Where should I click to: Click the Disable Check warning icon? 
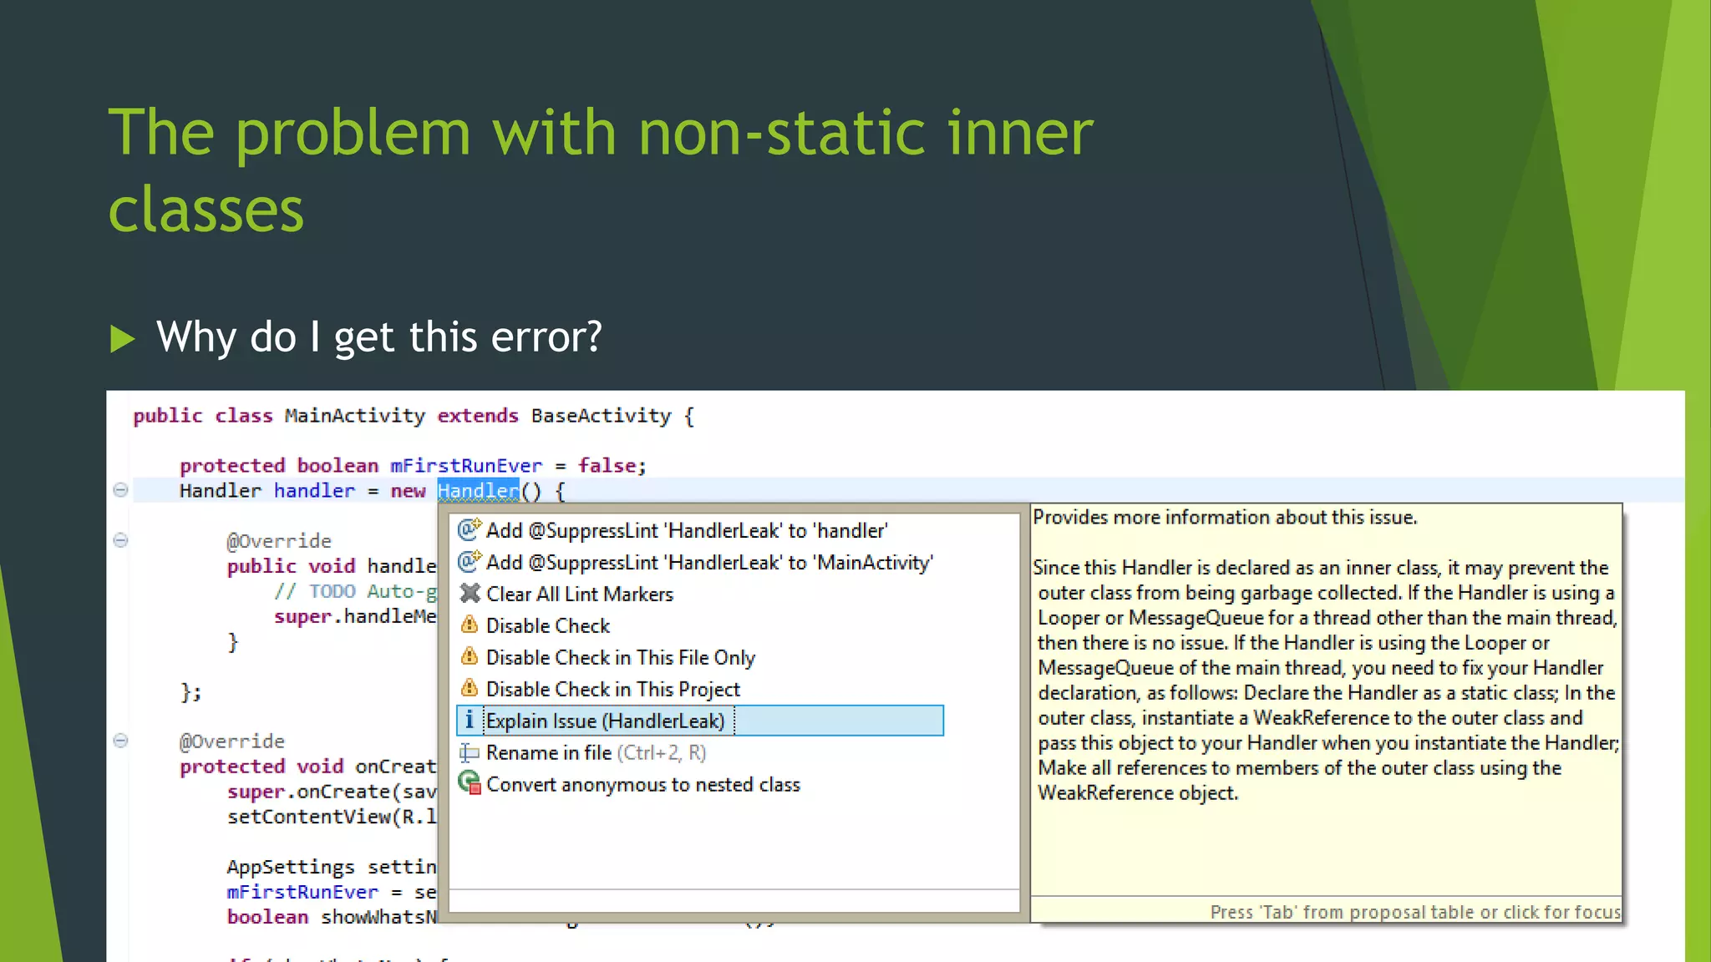click(x=470, y=625)
